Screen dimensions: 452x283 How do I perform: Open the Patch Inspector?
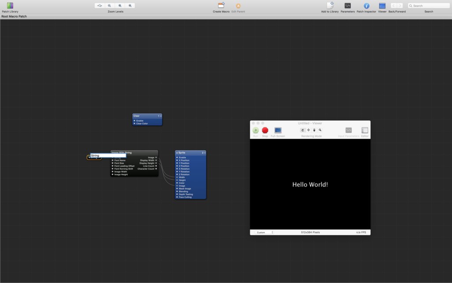[x=366, y=5]
